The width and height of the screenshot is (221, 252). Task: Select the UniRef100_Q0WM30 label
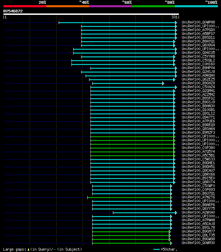198,243
